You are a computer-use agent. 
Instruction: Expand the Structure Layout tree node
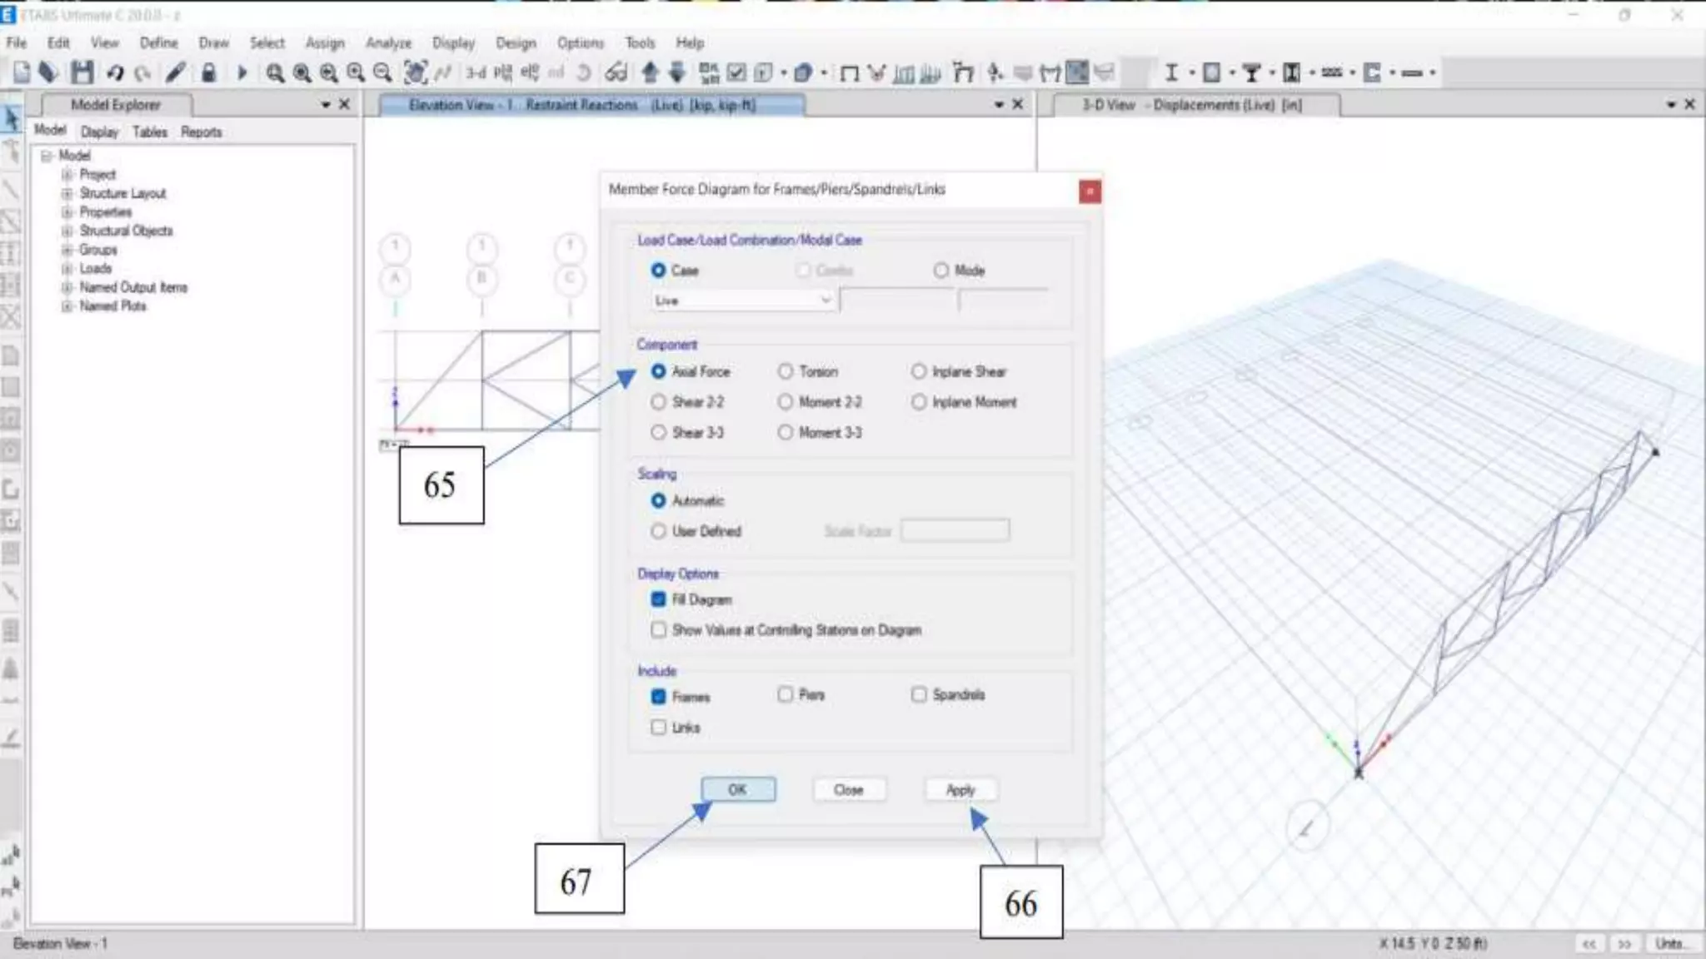pos(67,193)
